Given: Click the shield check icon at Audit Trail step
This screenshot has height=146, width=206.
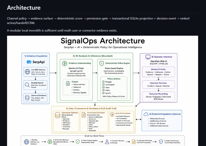Looking at the screenshot, I should pyautogui.click(x=161, y=142).
